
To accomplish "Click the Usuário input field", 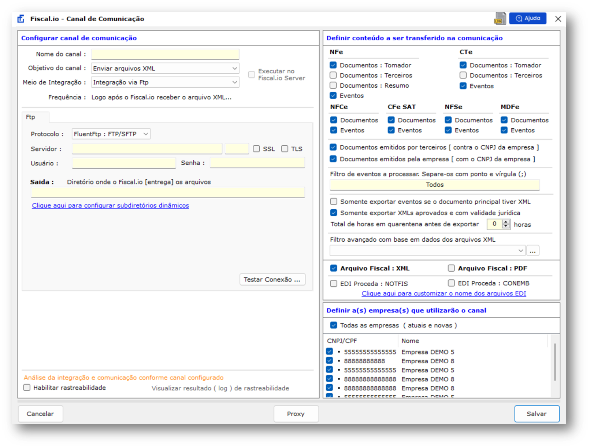I will (x=124, y=163).
